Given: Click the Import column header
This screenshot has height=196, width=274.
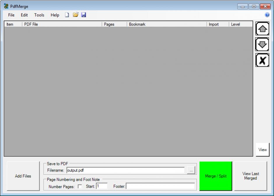Looking at the screenshot, I should tap(218, 24).
